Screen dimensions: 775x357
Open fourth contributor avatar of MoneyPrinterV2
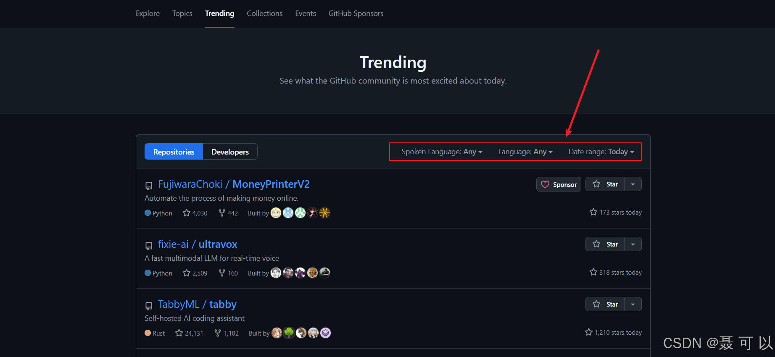[312, 213]
